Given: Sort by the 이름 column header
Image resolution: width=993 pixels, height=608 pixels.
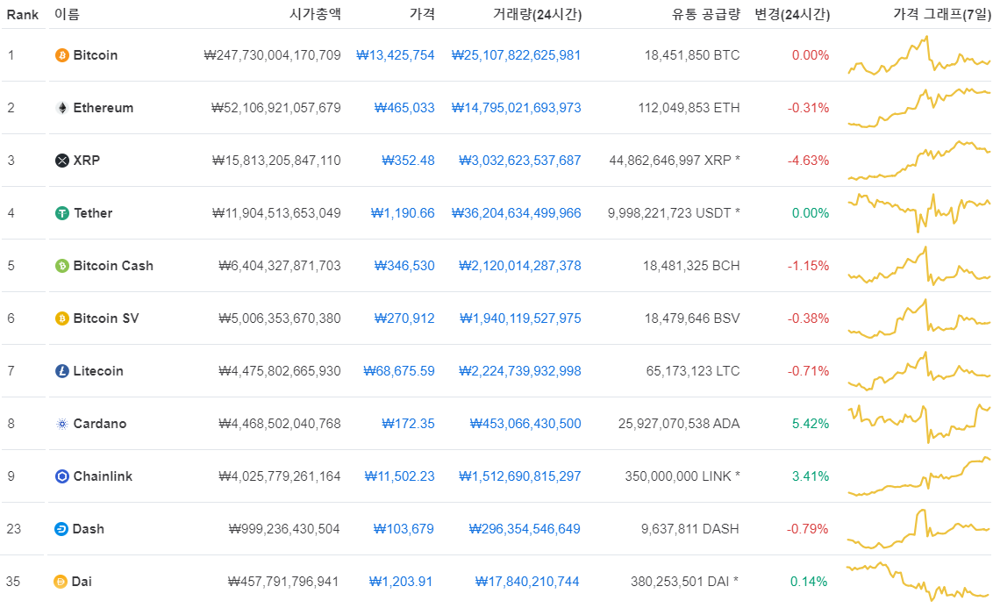Looking at the screenshot, I should point(68,14).
